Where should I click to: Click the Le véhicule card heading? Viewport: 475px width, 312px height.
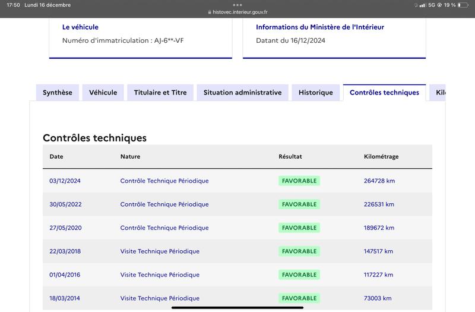click(x=80, y=27)
